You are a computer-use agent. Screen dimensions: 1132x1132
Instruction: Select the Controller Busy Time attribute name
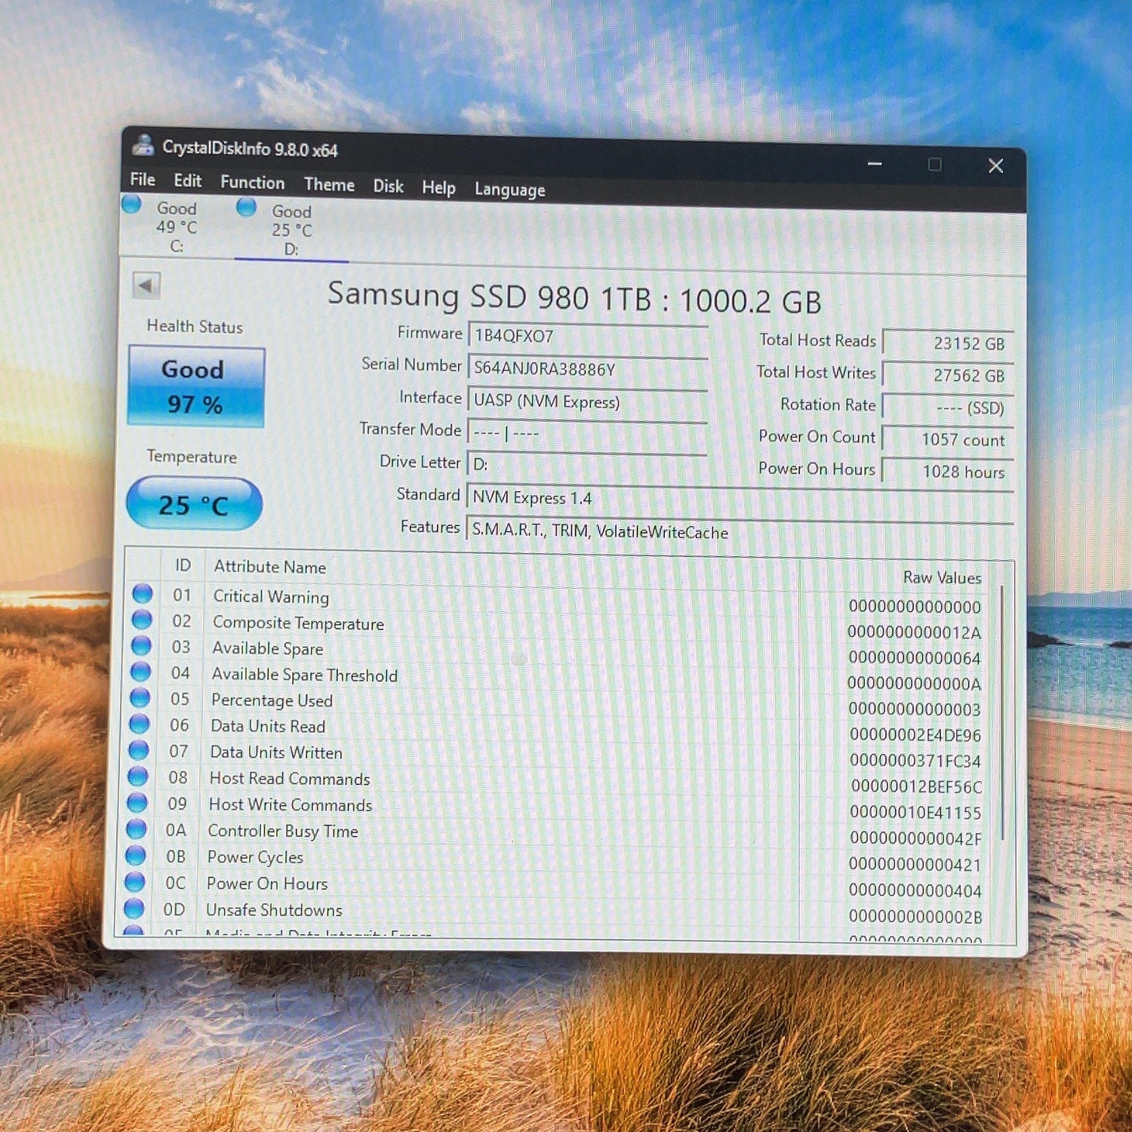pyautogui.click(x=283, y=831)
